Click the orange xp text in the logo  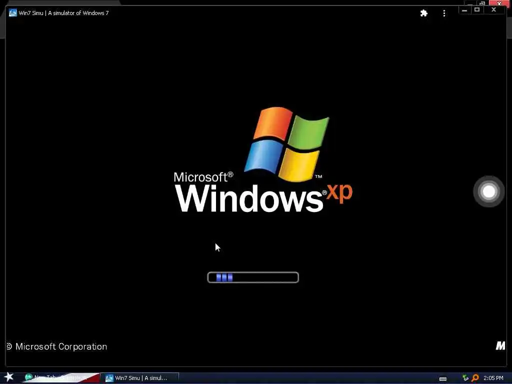coord(339,192)
